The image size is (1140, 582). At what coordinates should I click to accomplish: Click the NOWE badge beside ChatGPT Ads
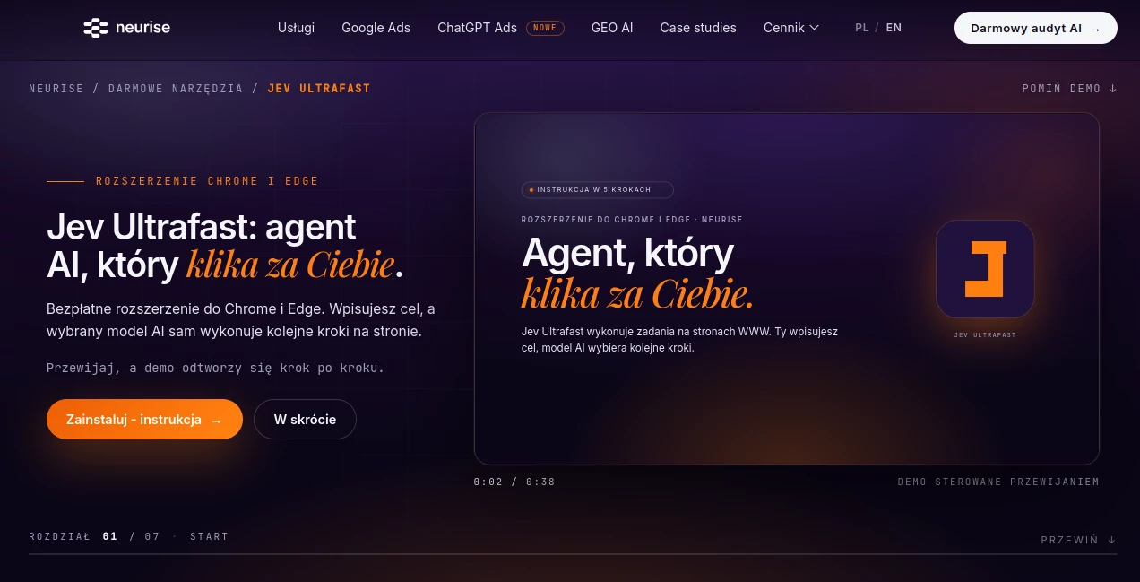[545, 28]
